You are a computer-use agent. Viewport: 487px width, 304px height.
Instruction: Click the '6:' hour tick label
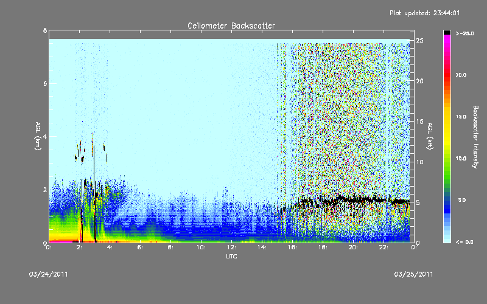tap(141, 247)
